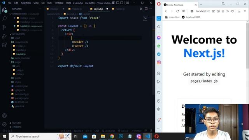Open Instagram in Opera sidebar

click(159, 62)
